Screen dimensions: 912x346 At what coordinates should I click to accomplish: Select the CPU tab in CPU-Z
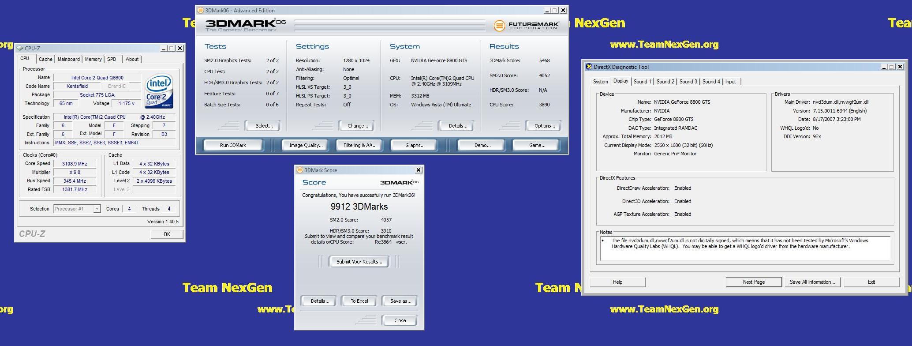click(x=25, y=58)
